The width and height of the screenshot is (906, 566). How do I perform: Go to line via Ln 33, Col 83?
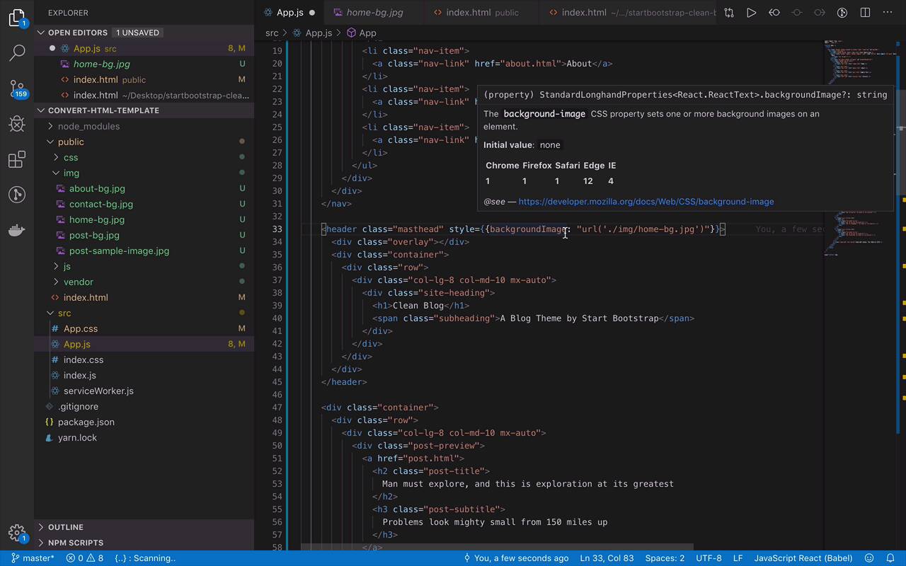tap(607, 558)
